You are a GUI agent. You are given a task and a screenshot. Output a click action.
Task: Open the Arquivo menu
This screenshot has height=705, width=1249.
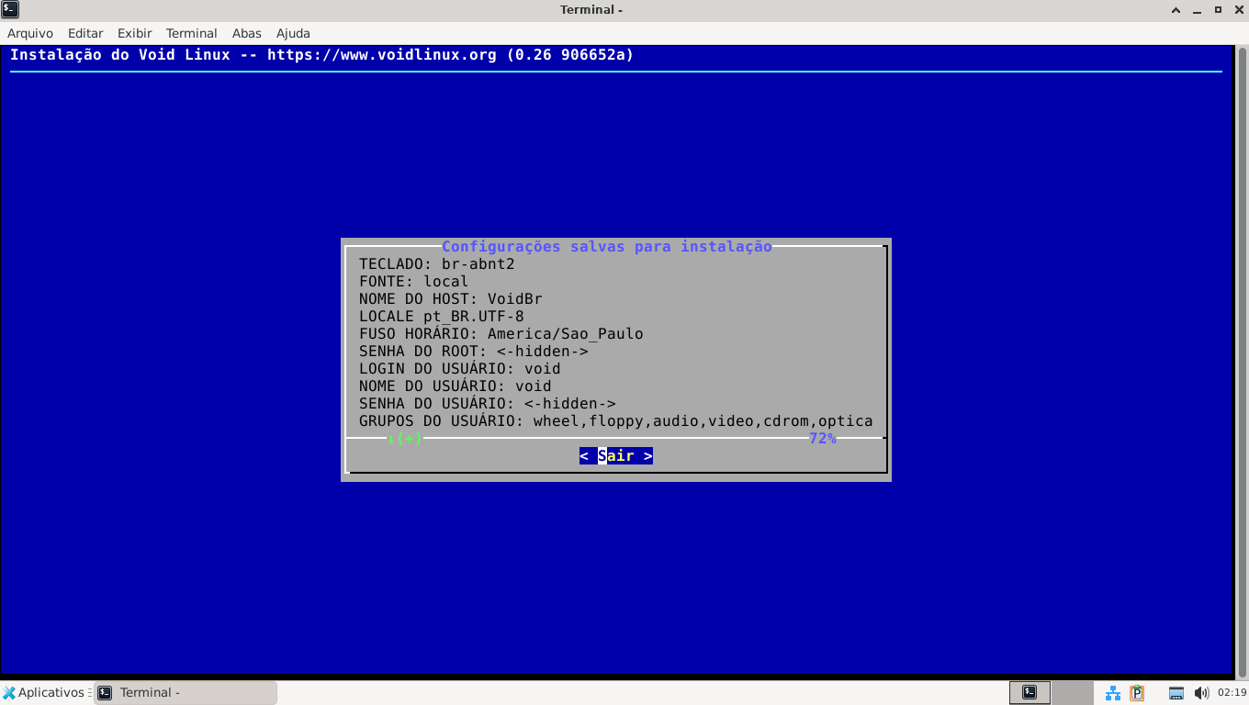30,33
